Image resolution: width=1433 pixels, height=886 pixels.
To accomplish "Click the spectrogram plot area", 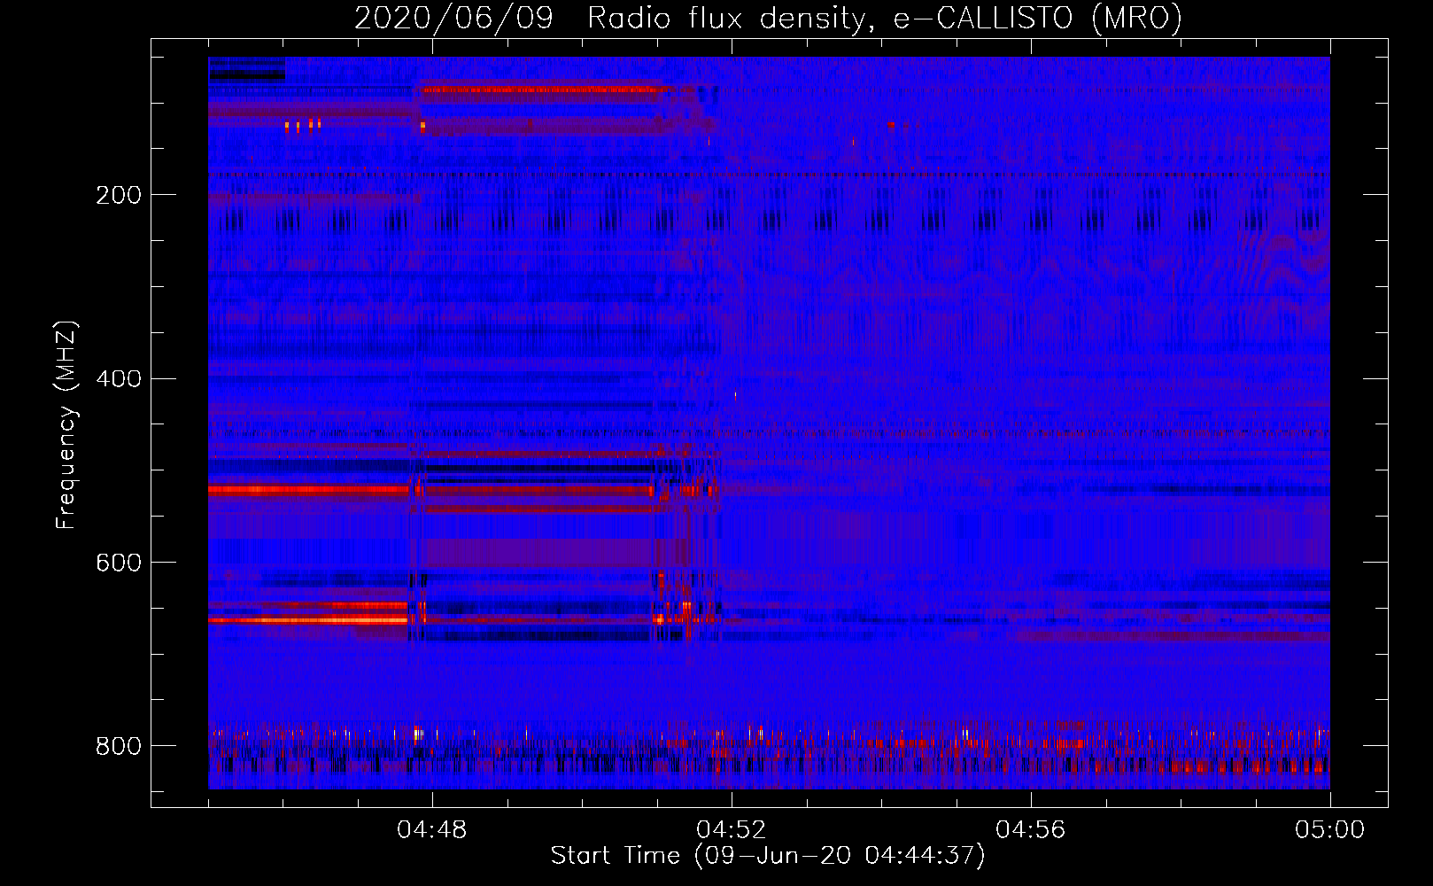I will [769, 423].
